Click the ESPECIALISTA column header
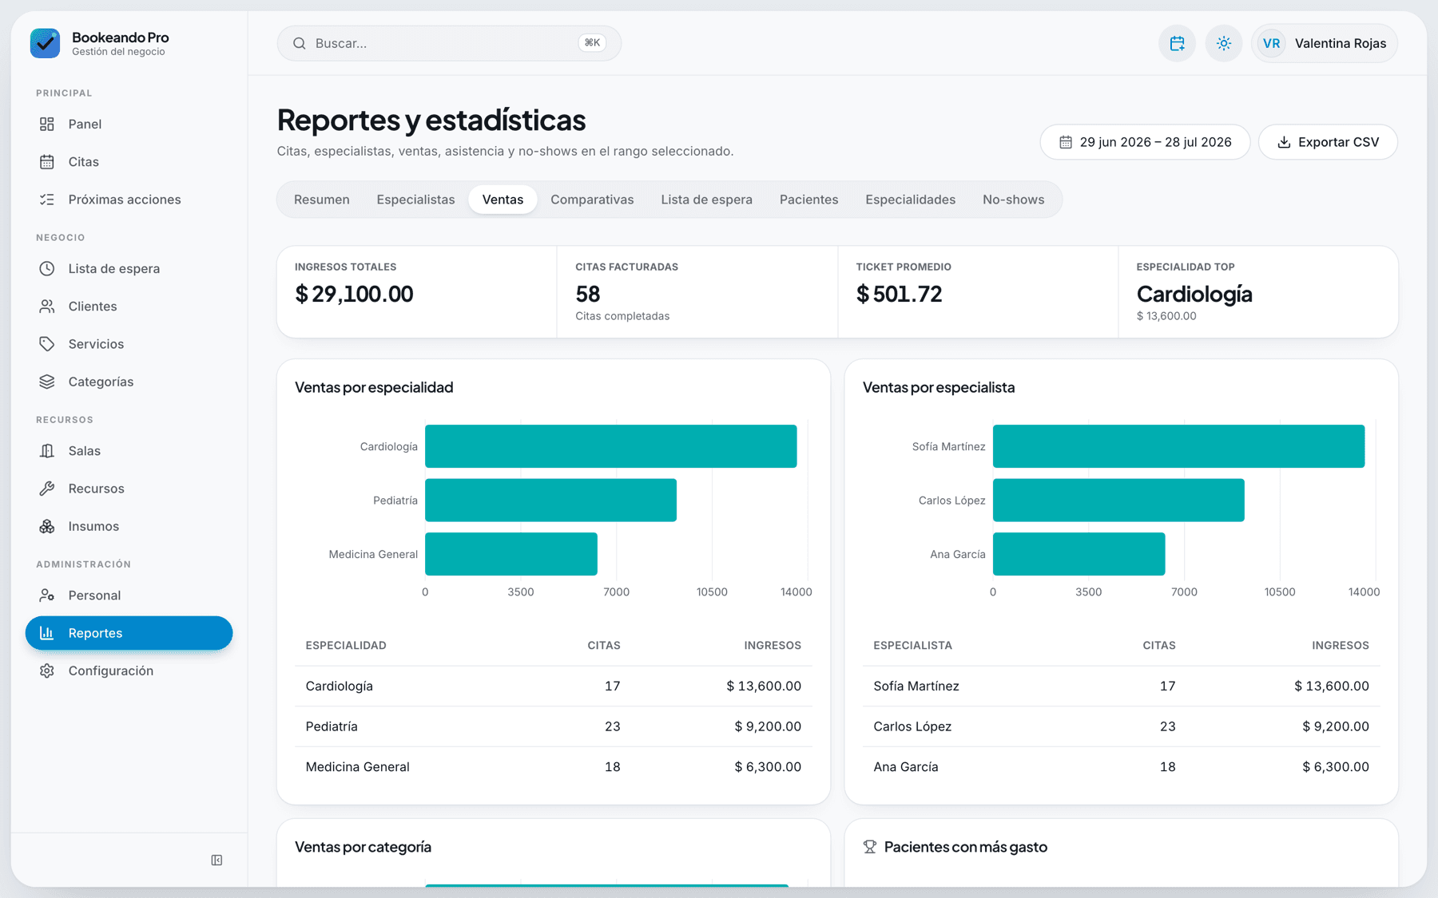 (912, 645)
